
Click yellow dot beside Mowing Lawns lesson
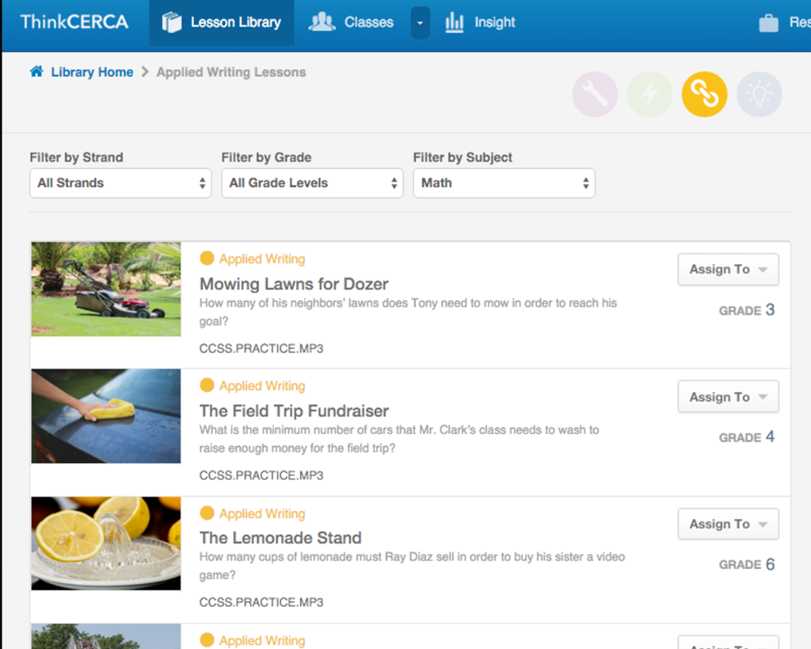point(207,258)
